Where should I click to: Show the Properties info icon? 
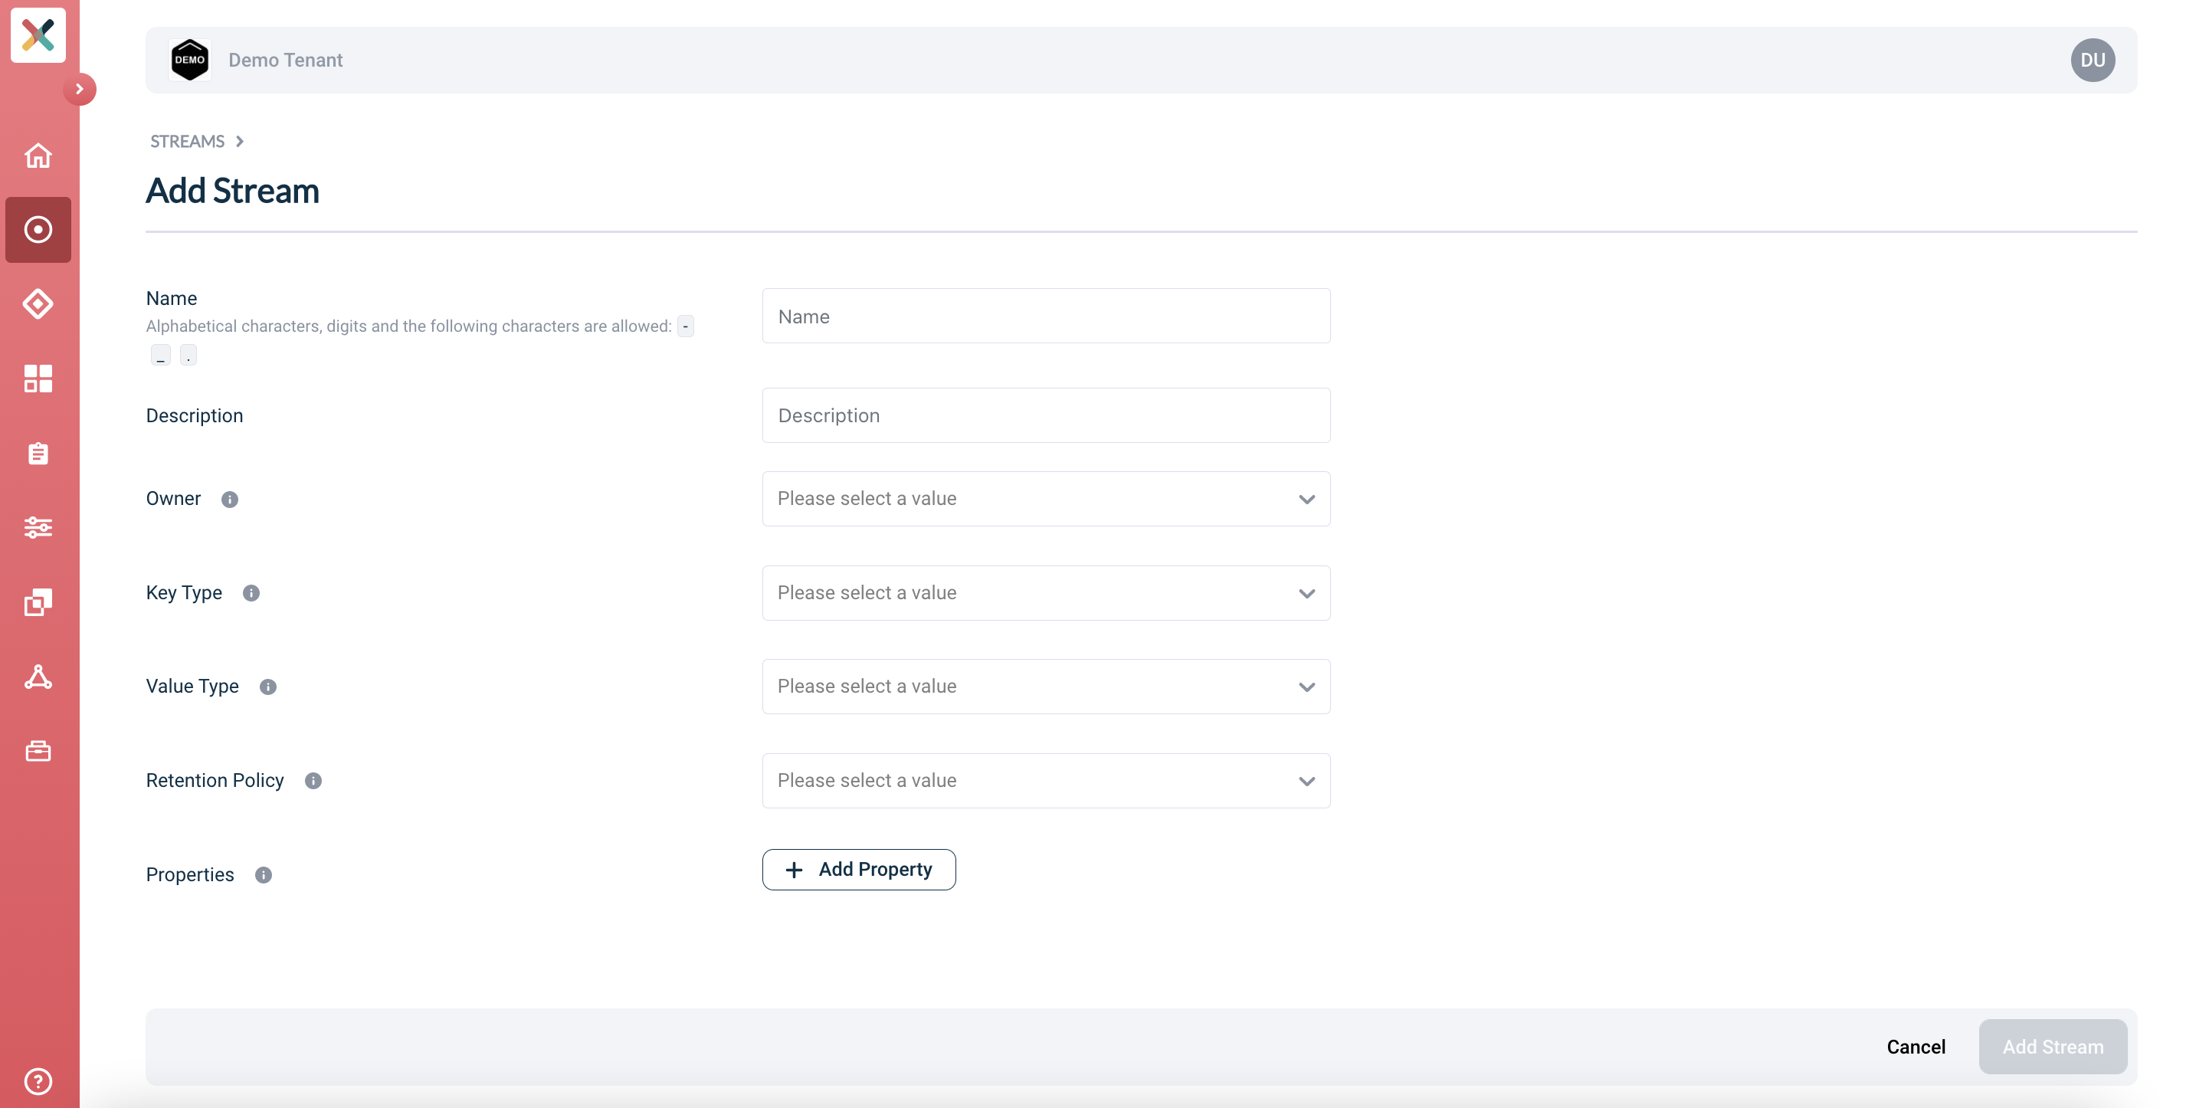[x=264, y=875]
